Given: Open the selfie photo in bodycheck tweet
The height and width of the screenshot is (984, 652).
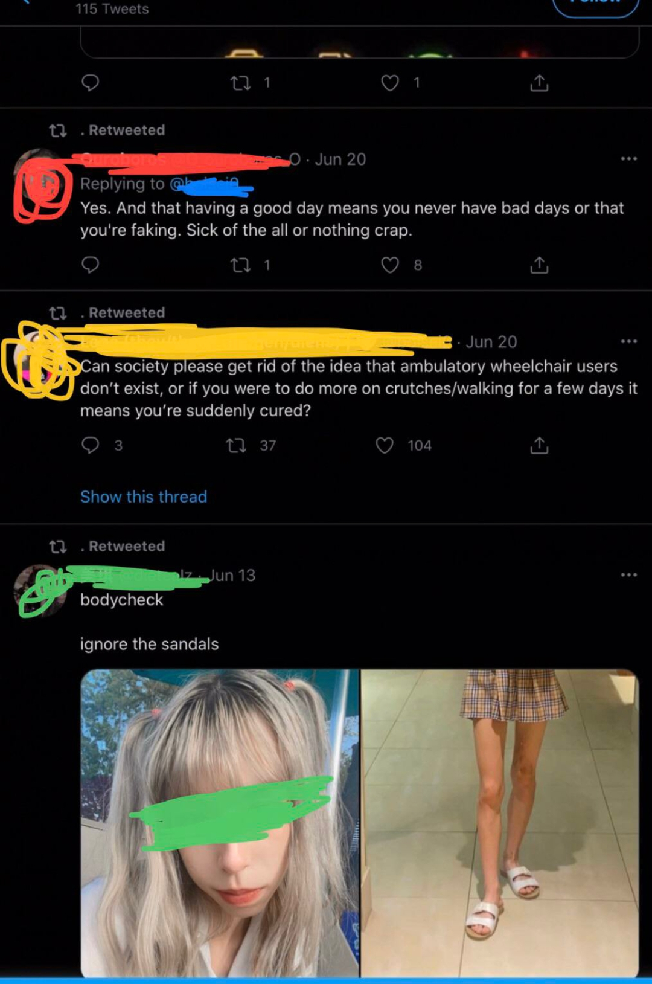Looking at the screenshot, I should point(220,823).
